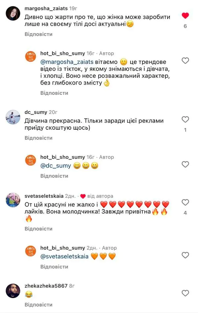Image resolution: width=198 pixels, height=313 pixels.
Task: Open svetaseletskaia avatar image
Action: (13, 200)
